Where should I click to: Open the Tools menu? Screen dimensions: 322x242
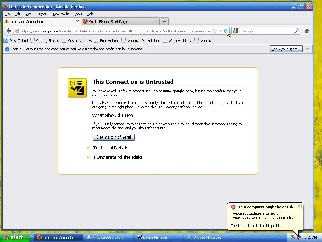78,14
